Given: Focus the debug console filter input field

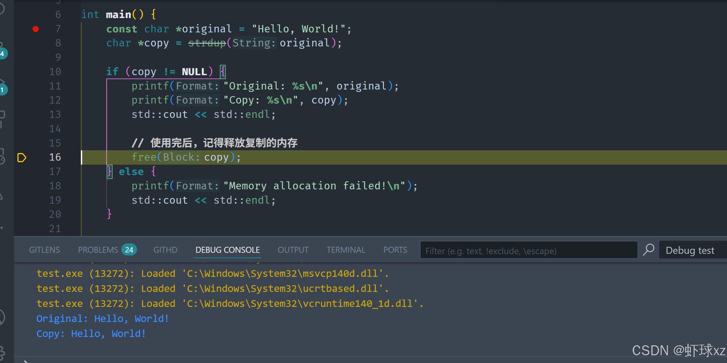Looking at the screenshot, I should (528, 250).
